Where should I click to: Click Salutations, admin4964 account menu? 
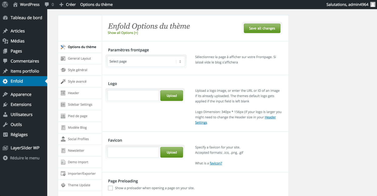coord(351,5)
